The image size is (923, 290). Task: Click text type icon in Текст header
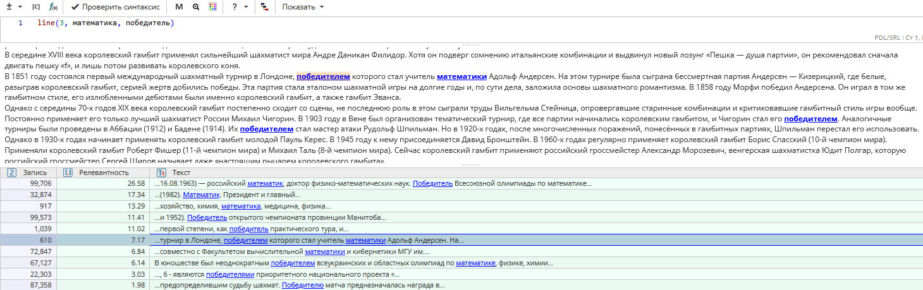[x=162, y=172]
